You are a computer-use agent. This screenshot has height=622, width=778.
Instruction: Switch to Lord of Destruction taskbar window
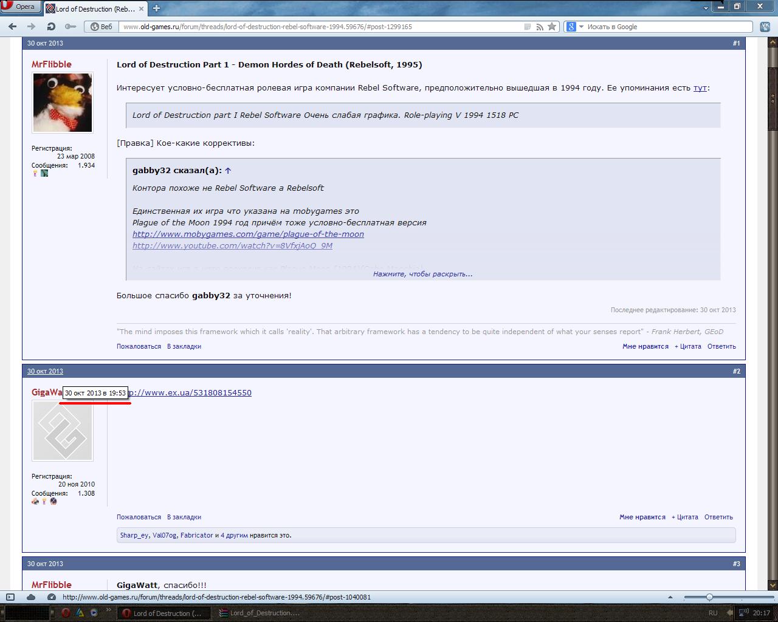coord(164,613)
